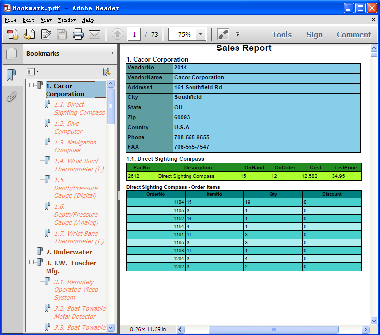Click the phone value '708-555-9555'

coord(191,137)
